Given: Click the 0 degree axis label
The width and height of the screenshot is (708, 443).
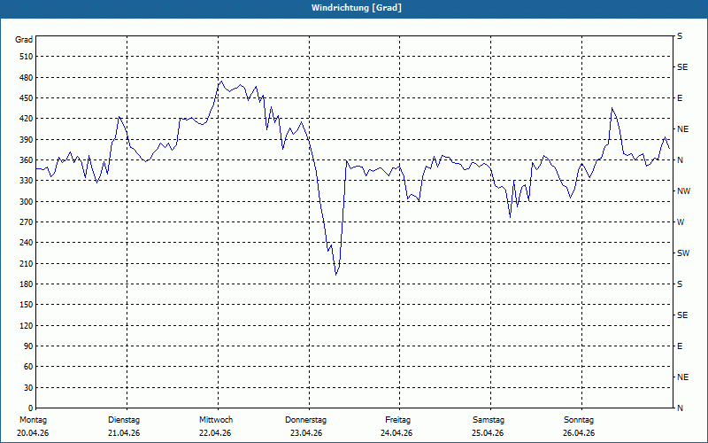Looking at the screenshot, I should (31, 408).
